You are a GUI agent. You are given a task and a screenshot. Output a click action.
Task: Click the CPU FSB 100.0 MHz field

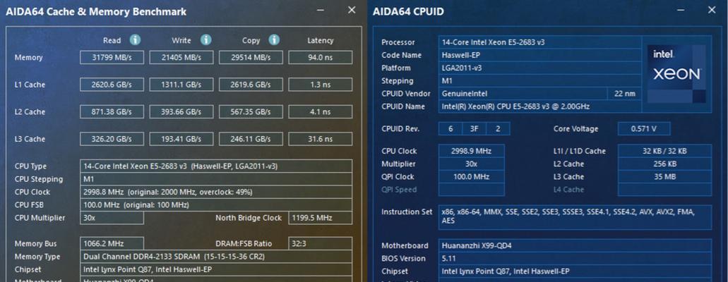216,205
